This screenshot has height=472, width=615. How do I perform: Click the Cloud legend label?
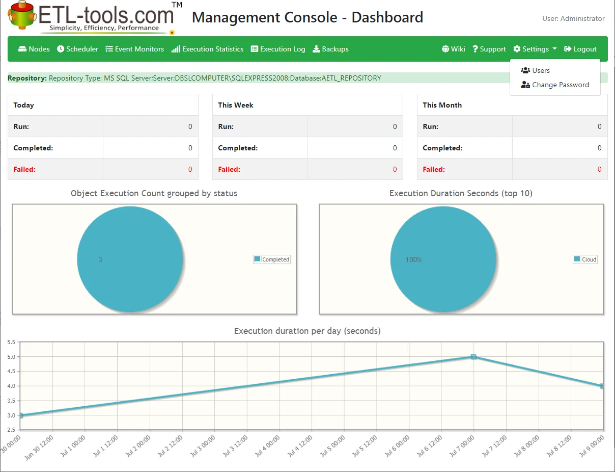pos(589,259)
